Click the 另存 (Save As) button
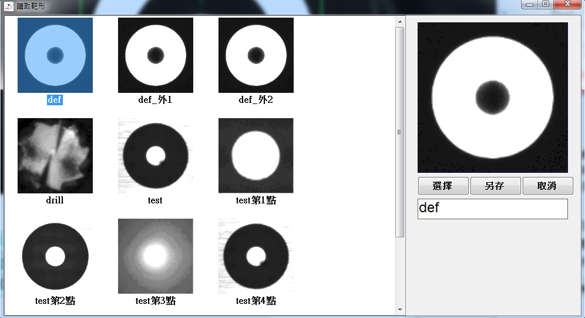585x318 pixels. [496, 186]
